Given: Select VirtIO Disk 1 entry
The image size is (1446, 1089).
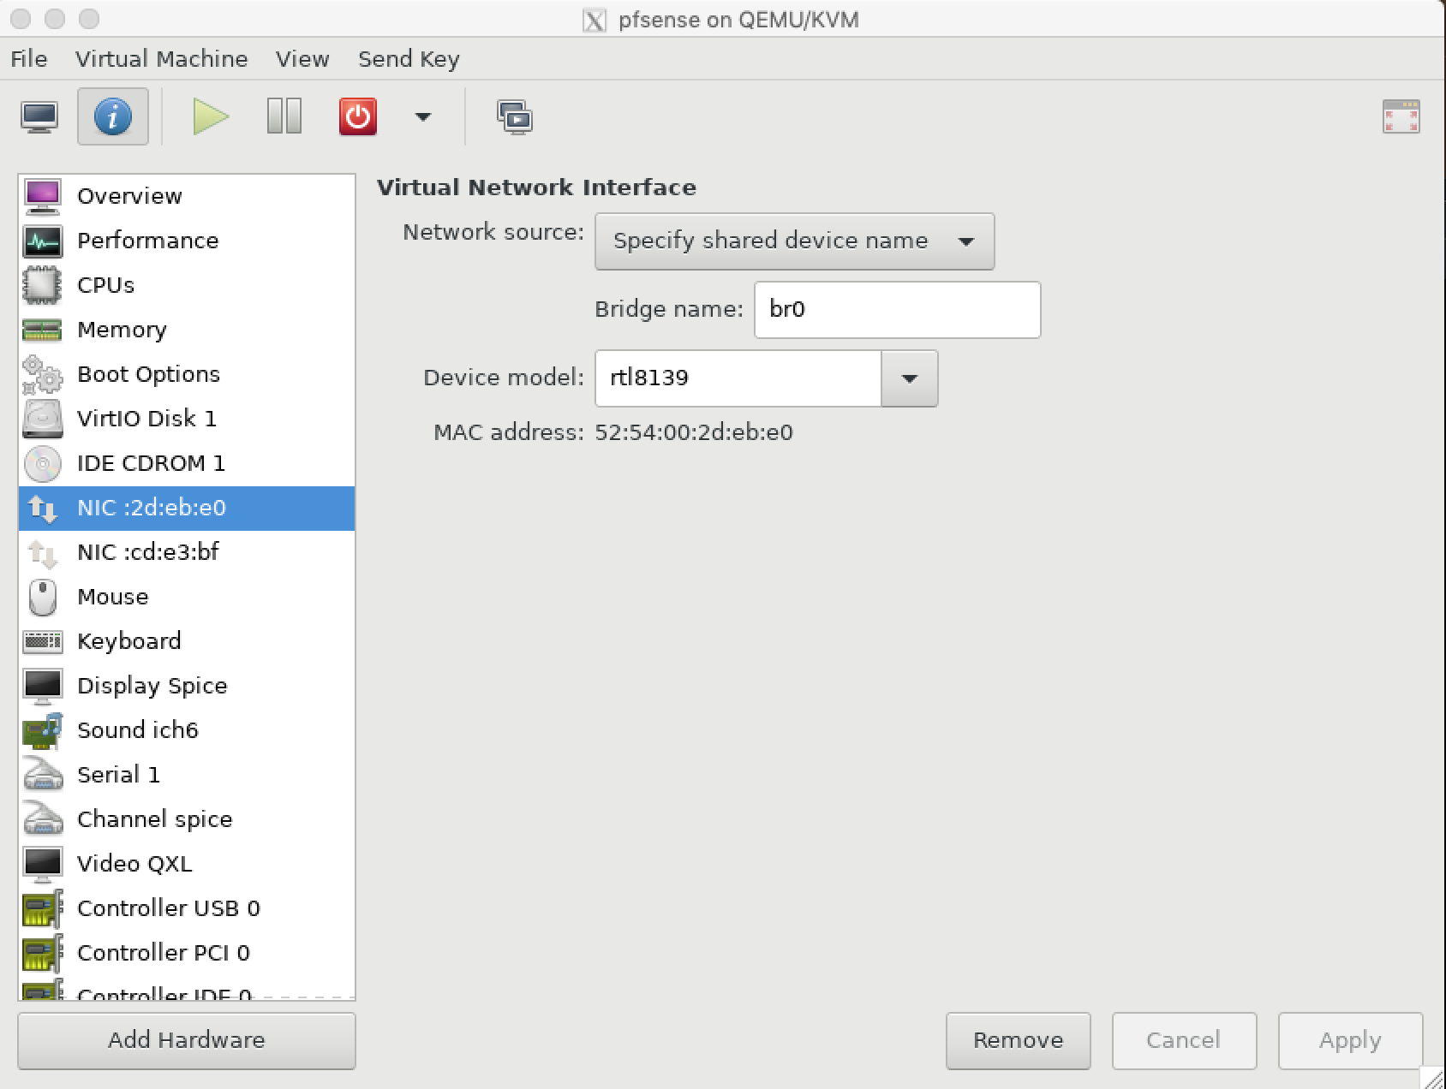Looking at the screenshot, I should [187, 419].
